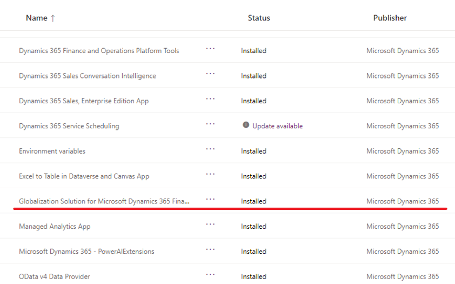Open more options for Managed Analytics App
The height and width of the screenshot is (284, 455).
pos(210,224)
